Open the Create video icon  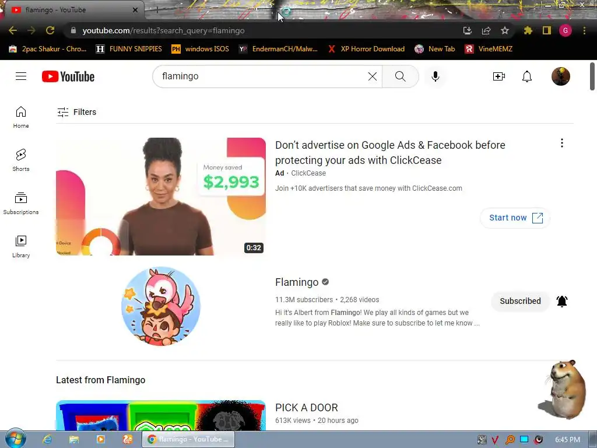point(499,76)
